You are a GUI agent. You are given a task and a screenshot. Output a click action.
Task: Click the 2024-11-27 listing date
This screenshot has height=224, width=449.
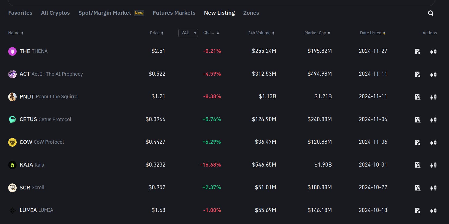(373, 51)
